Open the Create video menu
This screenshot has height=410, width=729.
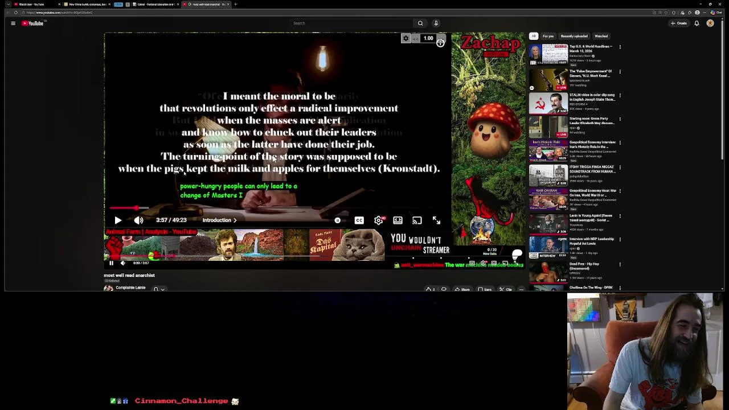pos(679,23)
